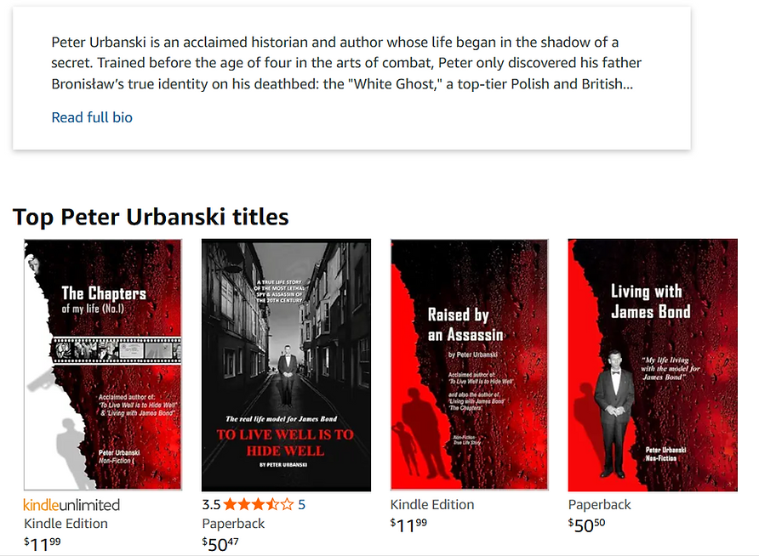Click Paperback under Living with James Bond
The image size is (759, 556).
tap(599, 505)
